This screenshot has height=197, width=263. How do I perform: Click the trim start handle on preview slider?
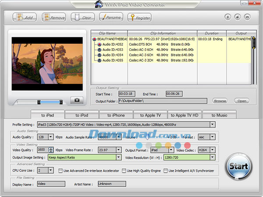click(x=39, y=102)
